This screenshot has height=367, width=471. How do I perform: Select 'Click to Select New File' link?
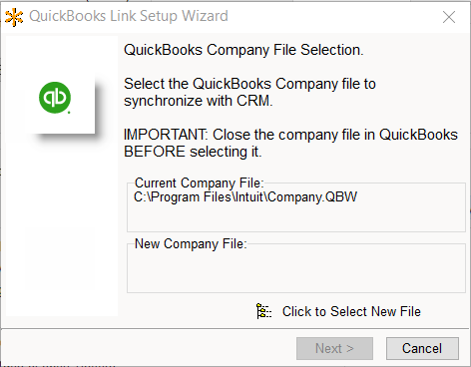coord(351,312)
